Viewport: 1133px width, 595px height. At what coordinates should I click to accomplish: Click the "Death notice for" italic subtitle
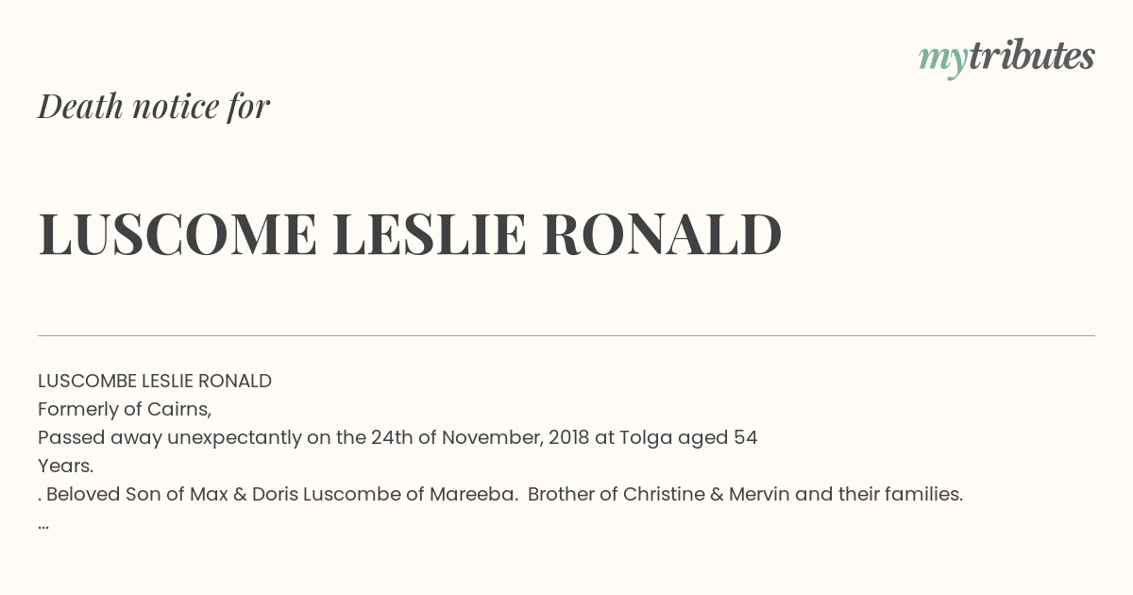coord(154,107)
